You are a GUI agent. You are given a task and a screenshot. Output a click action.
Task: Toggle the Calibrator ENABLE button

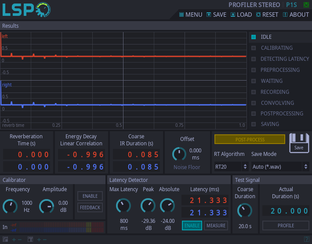click(90, 196)
